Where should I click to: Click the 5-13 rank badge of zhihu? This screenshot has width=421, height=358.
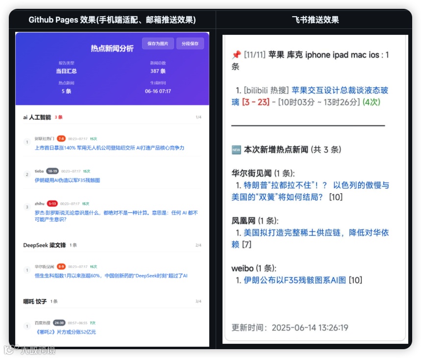[x=52, y=204]
